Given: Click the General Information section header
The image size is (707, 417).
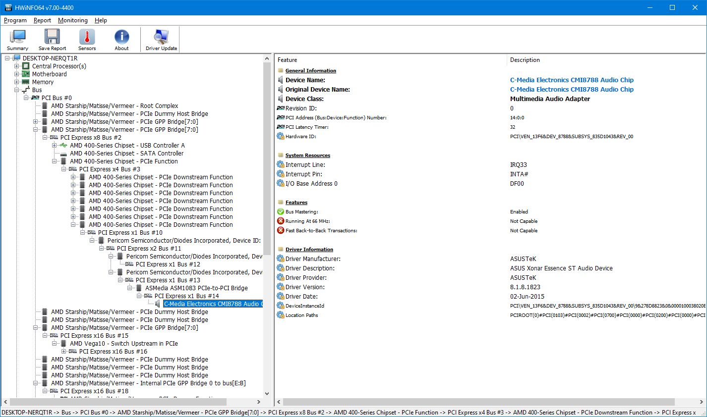Looking at the screenshot, I should (x=311, y=71).
